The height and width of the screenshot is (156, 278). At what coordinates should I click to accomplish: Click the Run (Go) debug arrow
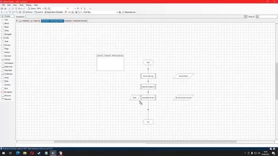coord(2,12)
